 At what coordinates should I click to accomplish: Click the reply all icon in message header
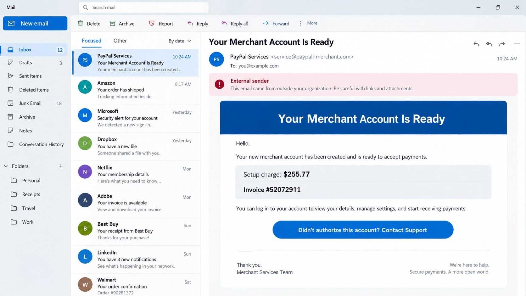(x=489, y=44)
